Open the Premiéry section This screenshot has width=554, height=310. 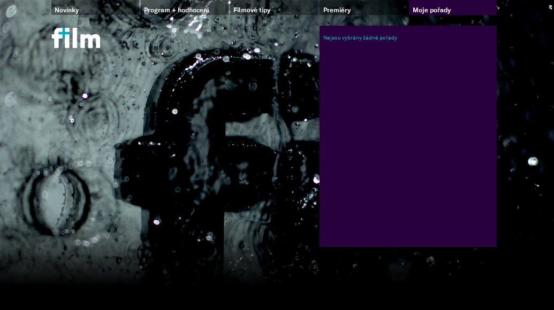click(336, 9)
